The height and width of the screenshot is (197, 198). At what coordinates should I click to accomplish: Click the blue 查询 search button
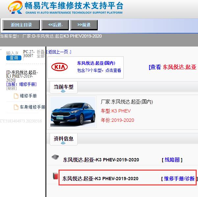tap(14, 58)
